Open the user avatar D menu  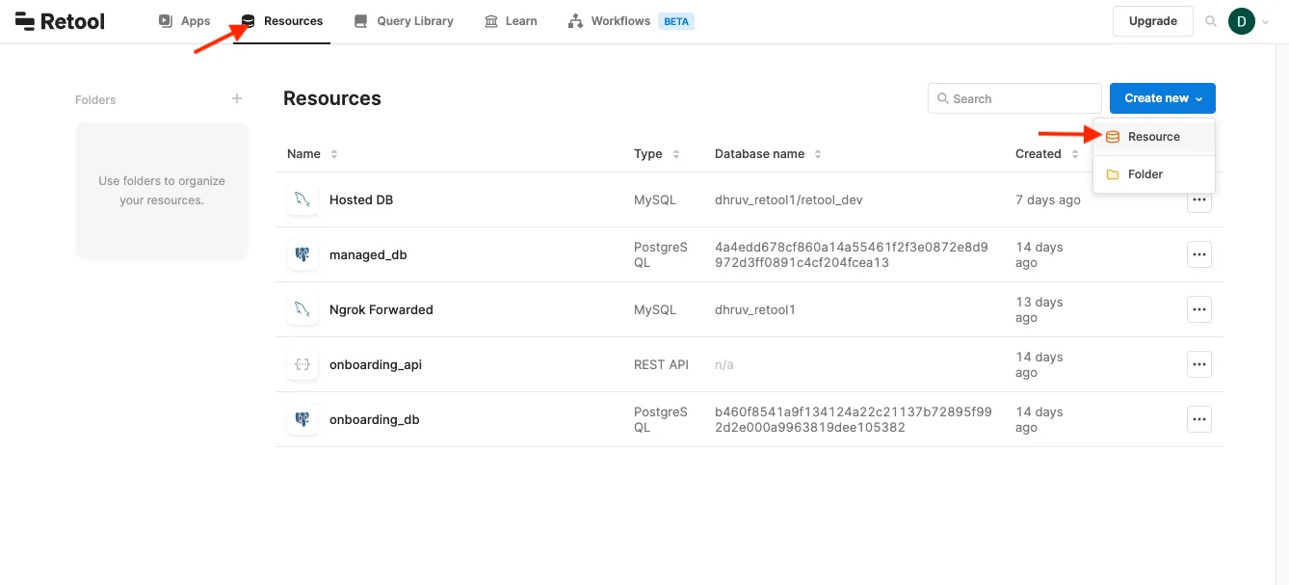coord(1241,21)
